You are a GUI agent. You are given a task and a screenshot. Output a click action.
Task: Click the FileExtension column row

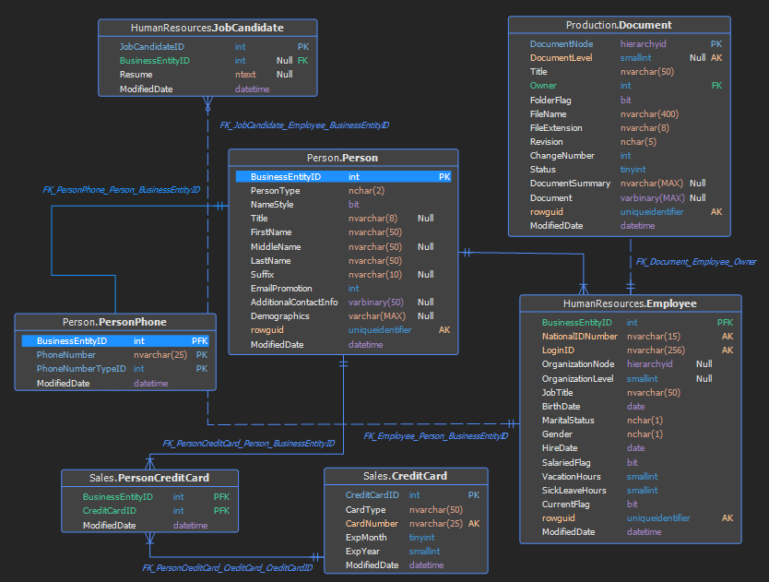tap(620, 127)
